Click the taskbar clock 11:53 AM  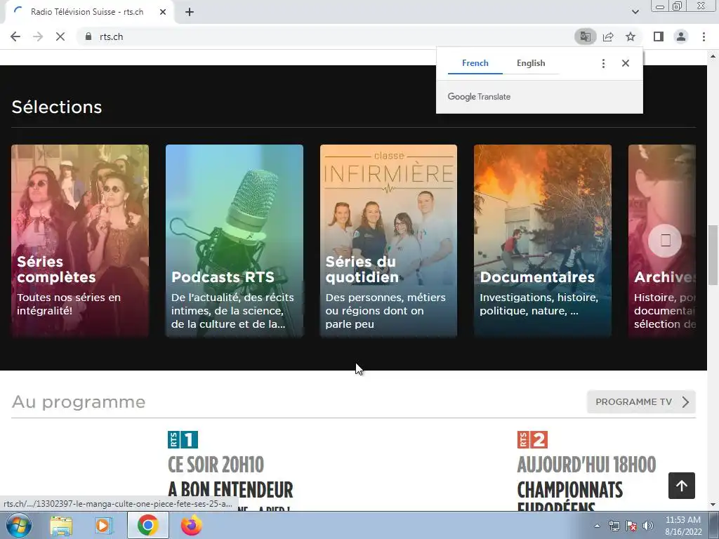(683, 526)
